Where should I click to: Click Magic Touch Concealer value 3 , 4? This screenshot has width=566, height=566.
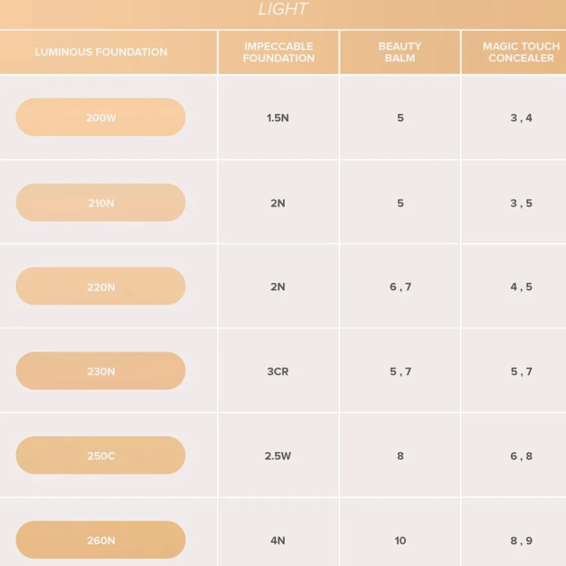[x=521, y=118]
